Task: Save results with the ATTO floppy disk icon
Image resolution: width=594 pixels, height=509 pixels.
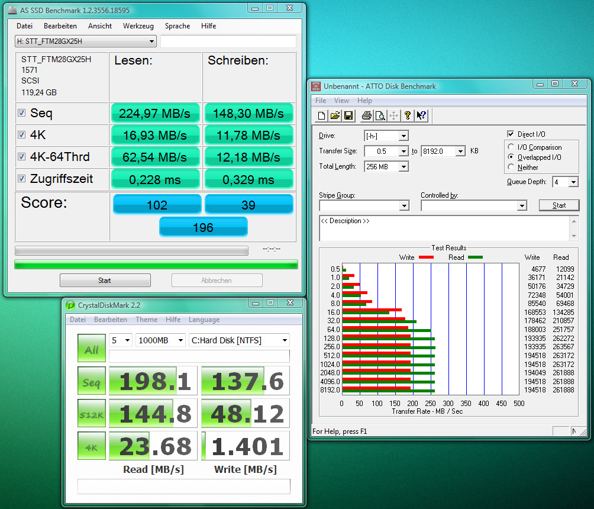Action: (348, 115)
